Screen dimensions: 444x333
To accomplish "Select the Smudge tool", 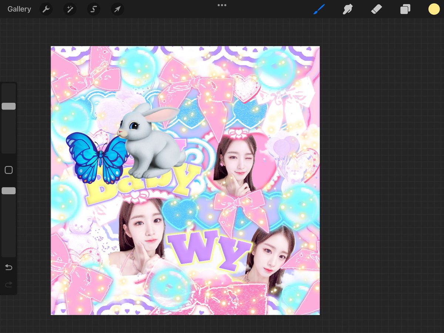I will click(x=348, y=9).
